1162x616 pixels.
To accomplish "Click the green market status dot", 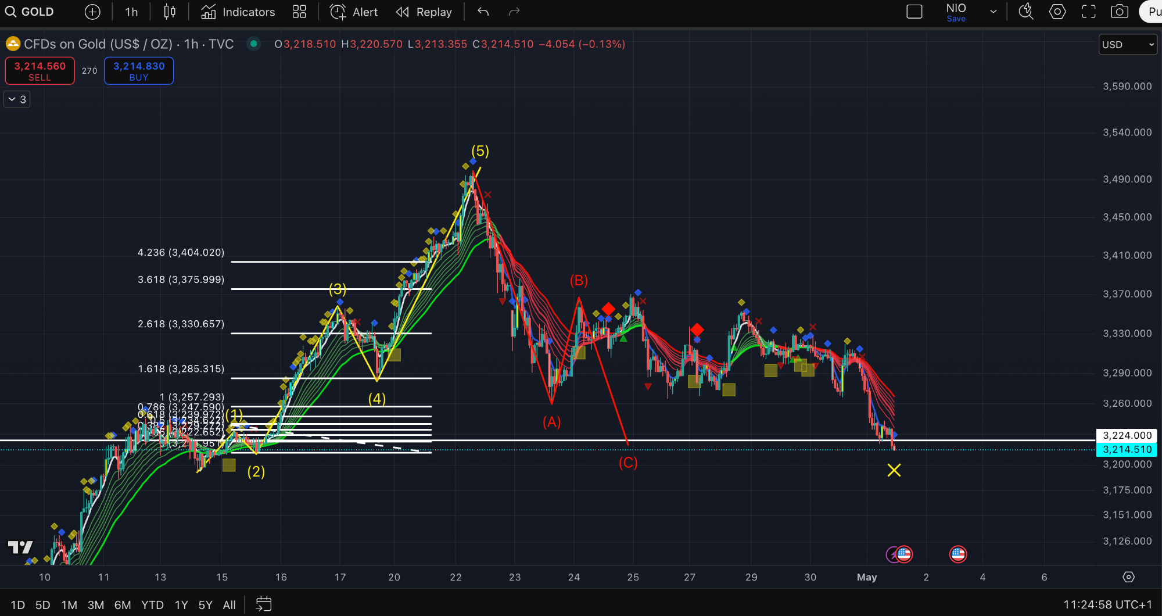I will pyautogui.click(x=253, y=44).
